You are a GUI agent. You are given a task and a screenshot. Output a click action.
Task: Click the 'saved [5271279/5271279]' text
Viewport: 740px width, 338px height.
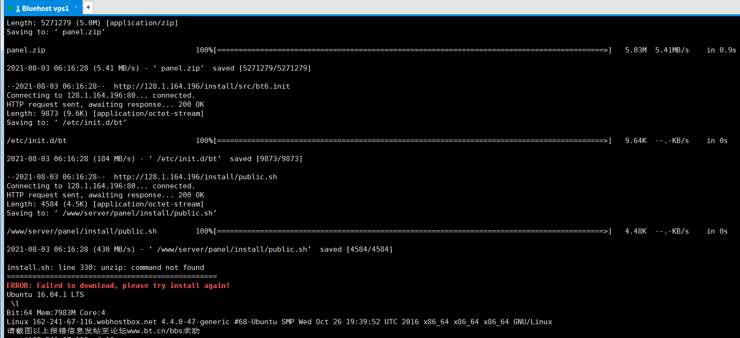pos(261,68)
